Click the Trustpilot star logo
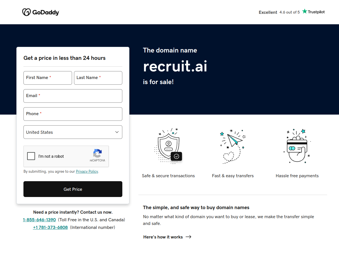 coord(305,11)
